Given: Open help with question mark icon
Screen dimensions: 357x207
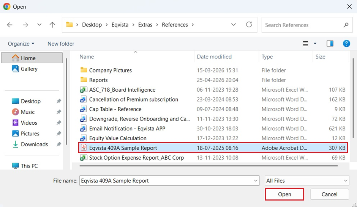Looking at the screenshot, I should 346,43.
